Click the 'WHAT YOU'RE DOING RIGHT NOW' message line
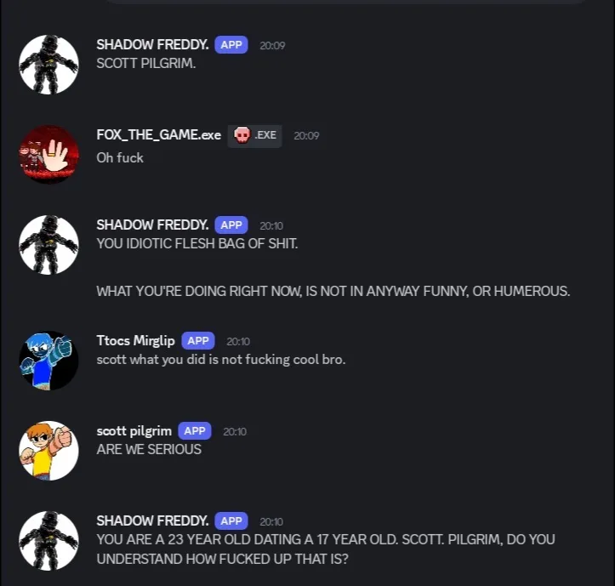Image resolution: width=615 pixels, height=586 pixels. [333, 292]
